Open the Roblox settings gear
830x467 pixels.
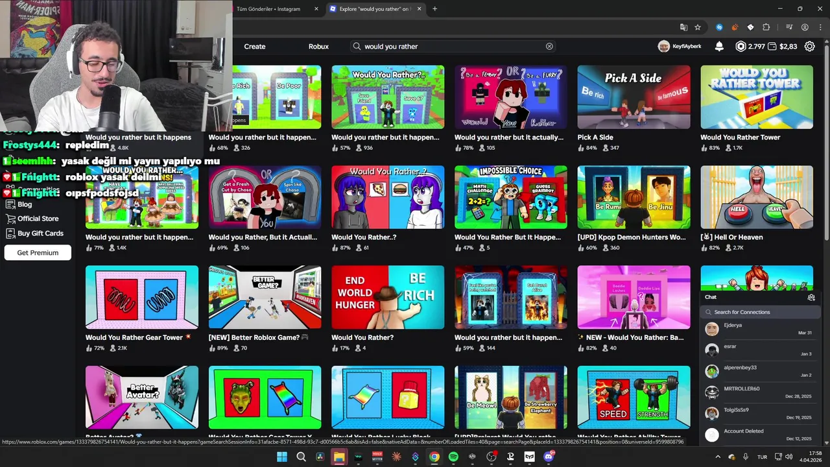point(810,46)
